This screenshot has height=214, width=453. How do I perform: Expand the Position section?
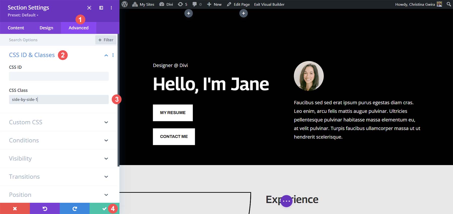pos(59,195)
